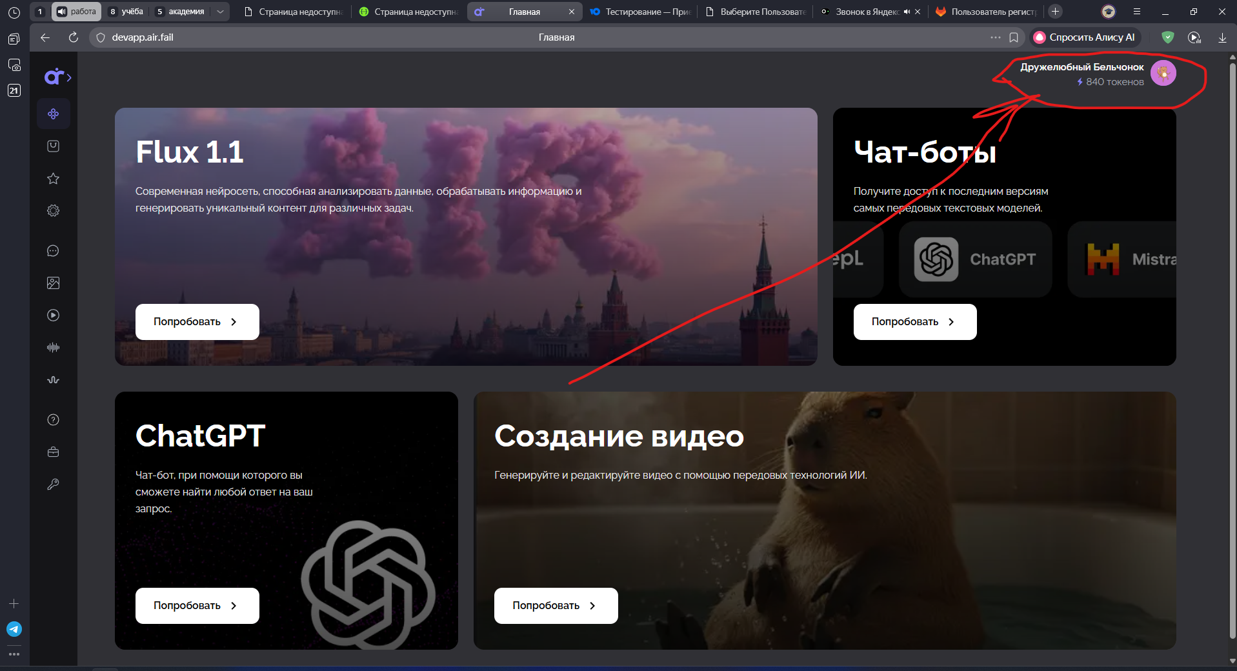This screenshot has height=671, width=1237.
Task: Click Попробовать in the ChatGPT card
Action: pos(197,606)
